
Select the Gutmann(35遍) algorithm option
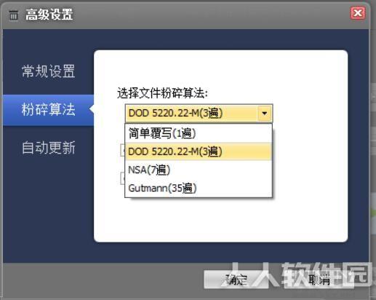[x=199, y=188]
